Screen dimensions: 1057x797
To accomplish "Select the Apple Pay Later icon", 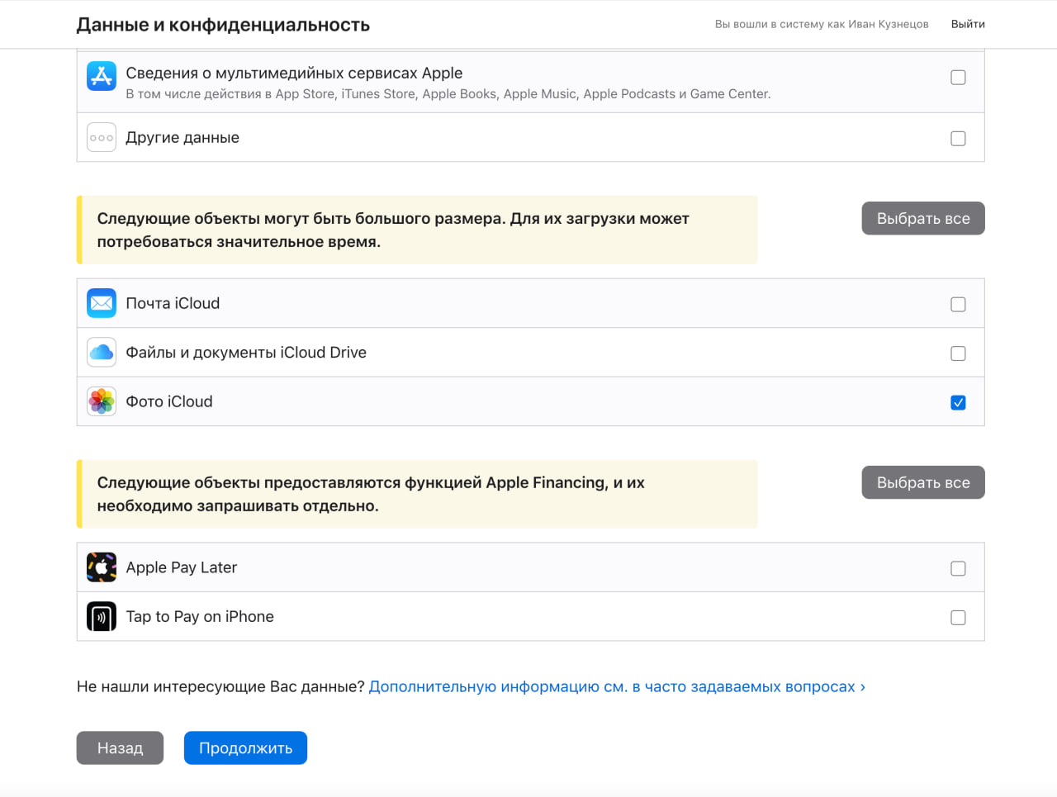I will [101, 567].
